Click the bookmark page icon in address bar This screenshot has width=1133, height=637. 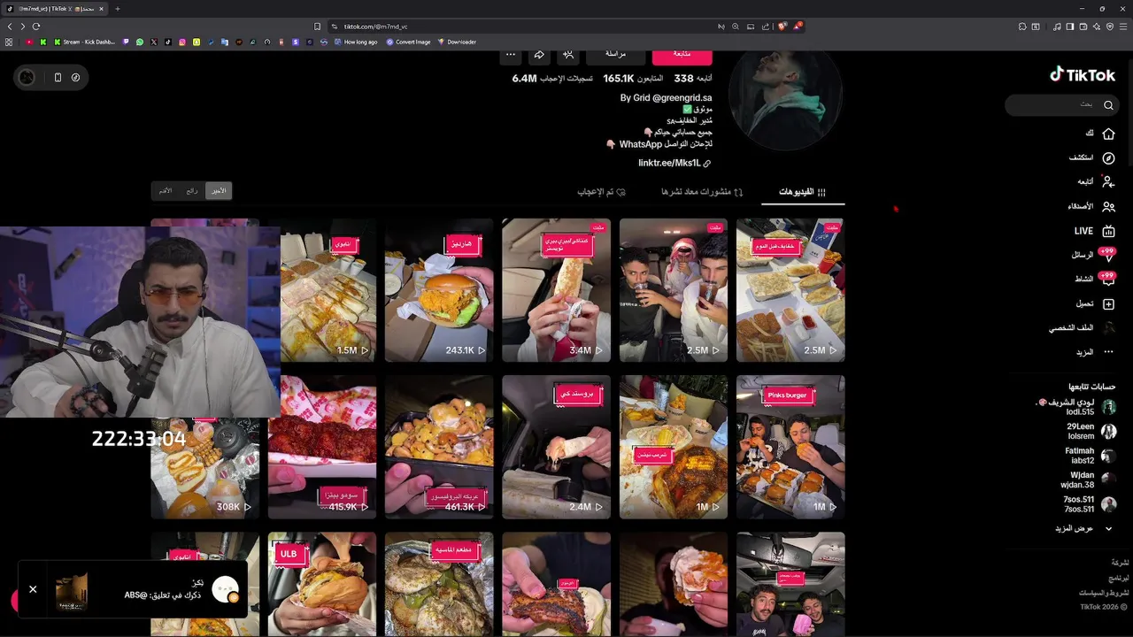pos(318,27)
